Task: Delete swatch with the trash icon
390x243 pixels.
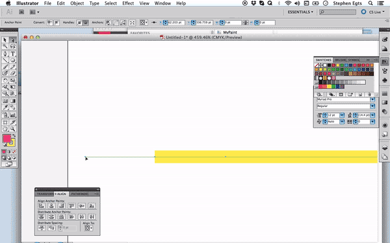Action: [369, 95]
